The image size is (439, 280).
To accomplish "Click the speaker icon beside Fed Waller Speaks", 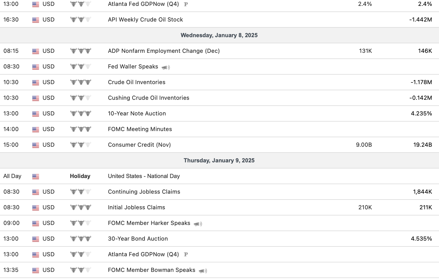I will point(166,67).
